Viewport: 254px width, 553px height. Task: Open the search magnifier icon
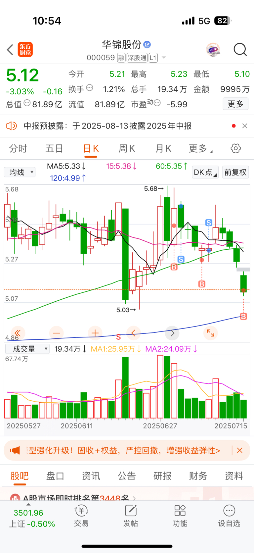point(240,50)
